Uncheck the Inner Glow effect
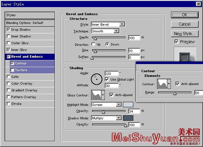This screenshot has height=147, width=203. [x=8, y=50]
